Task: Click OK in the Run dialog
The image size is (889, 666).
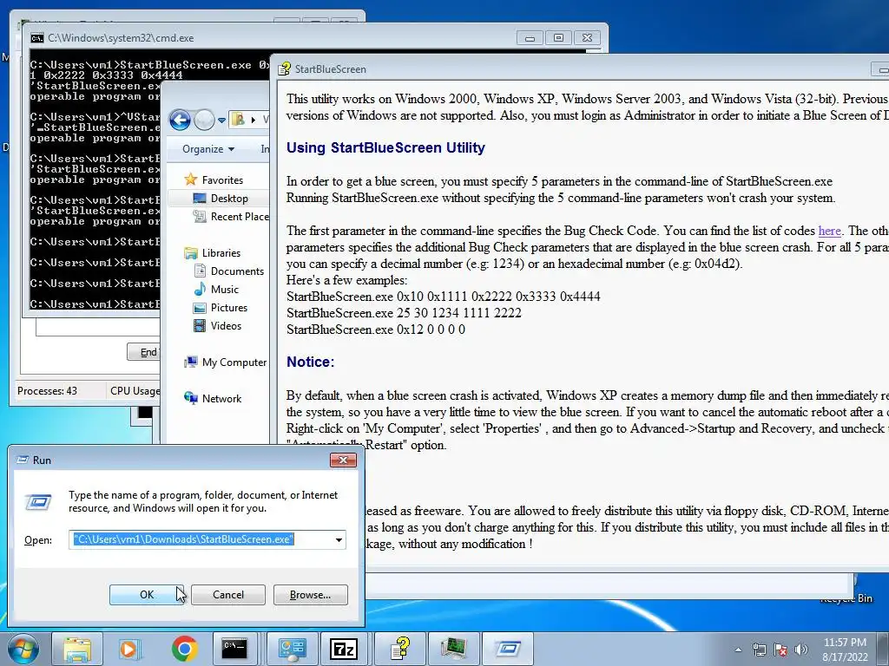Action: pyautogui.click(x=146, y=595)
